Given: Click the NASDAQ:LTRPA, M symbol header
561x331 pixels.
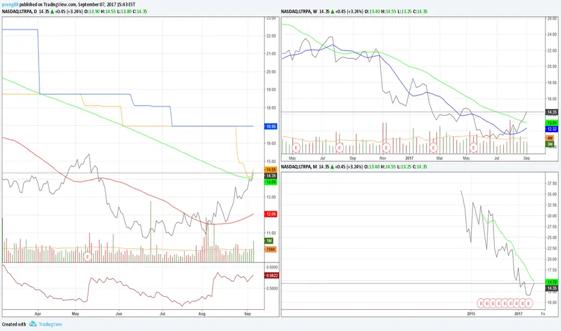Looking at the screenshot, I should [299, 167].
